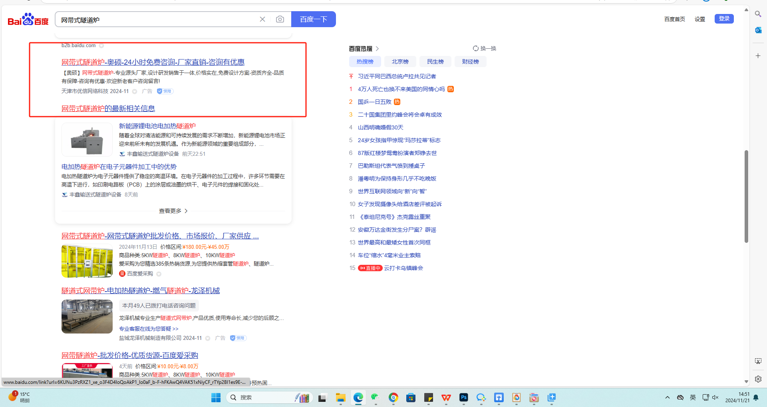This screenshot has width=767, height=407.
Task: Select the 财经榜 tab
Action: pyautogui.click(x=470, y=62)
